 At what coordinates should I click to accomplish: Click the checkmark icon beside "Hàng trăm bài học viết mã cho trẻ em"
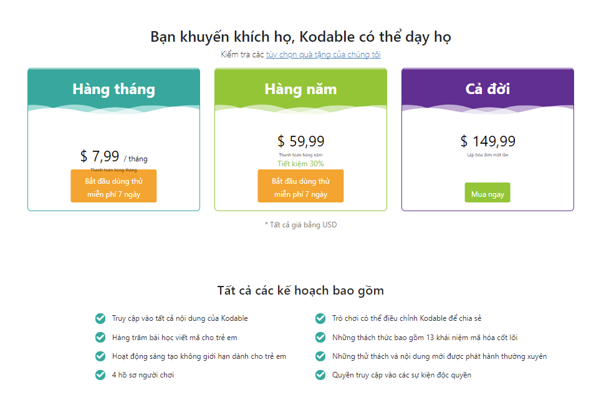point(100,337)
